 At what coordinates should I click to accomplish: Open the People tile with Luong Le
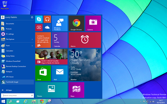pyautogui.click(x=43, y=40)
